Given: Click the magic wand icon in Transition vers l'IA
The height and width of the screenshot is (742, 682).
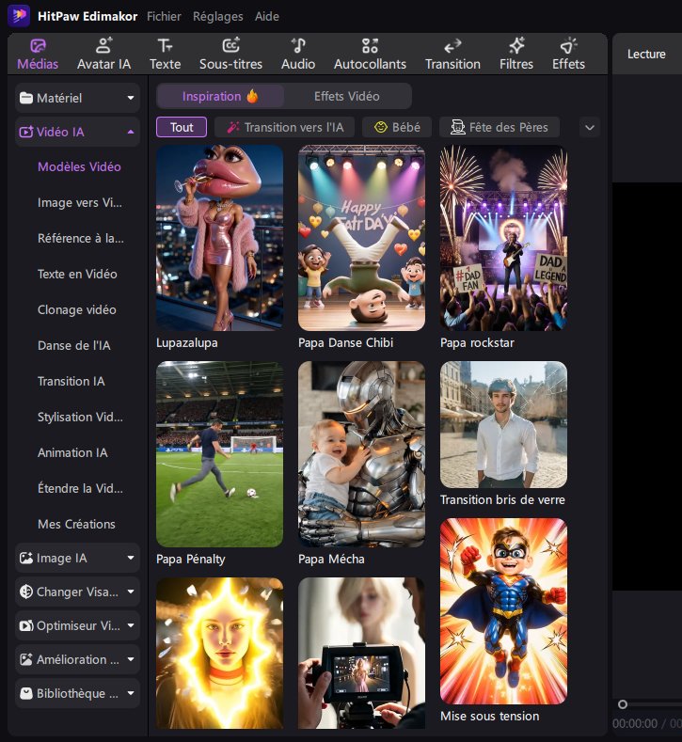Looking at the screenshot, I should pos(233,127).
